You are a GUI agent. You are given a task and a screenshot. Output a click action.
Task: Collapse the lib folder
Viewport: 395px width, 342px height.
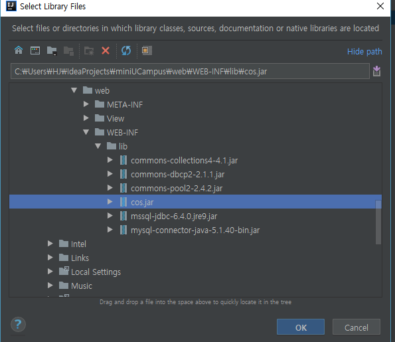point(98,146)
